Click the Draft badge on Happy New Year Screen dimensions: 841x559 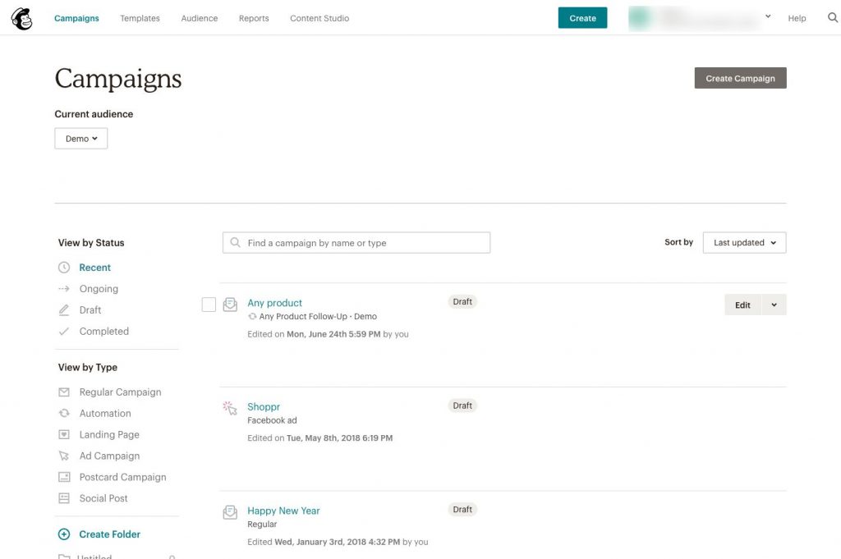[462, 510]
